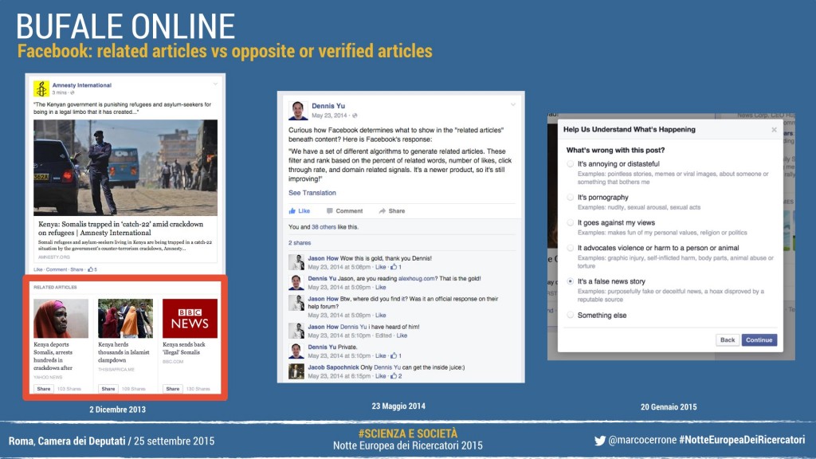The width and height of the screenshot is (816, 459).
Task: Select 'It's a false news story' radio button
Action: click(571, 281)
